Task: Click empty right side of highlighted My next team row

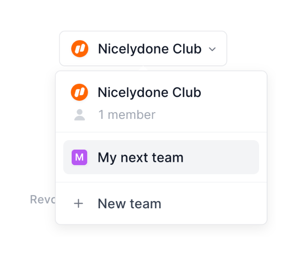Action: [223, 158]
